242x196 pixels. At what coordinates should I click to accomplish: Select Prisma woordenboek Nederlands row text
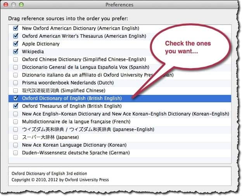(68, 83)
